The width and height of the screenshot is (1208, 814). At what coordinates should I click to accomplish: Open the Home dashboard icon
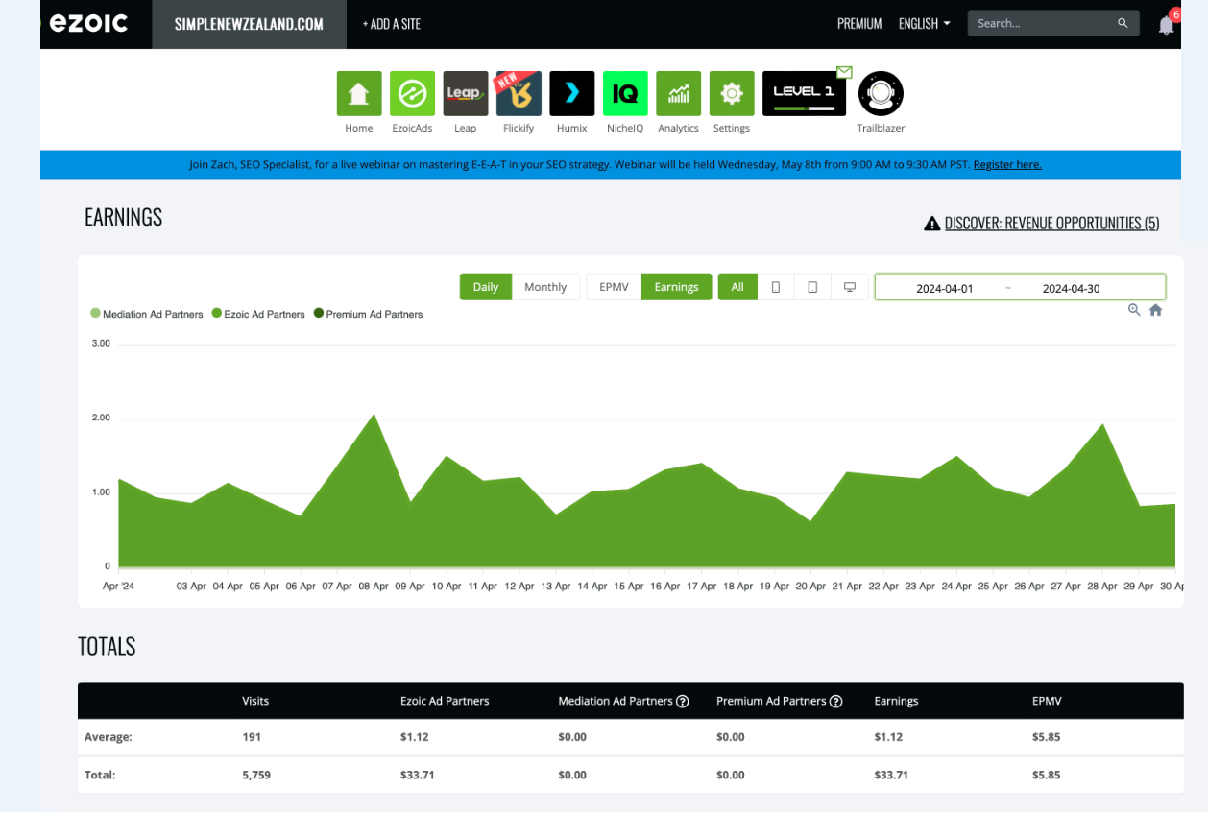coord(359,93)
